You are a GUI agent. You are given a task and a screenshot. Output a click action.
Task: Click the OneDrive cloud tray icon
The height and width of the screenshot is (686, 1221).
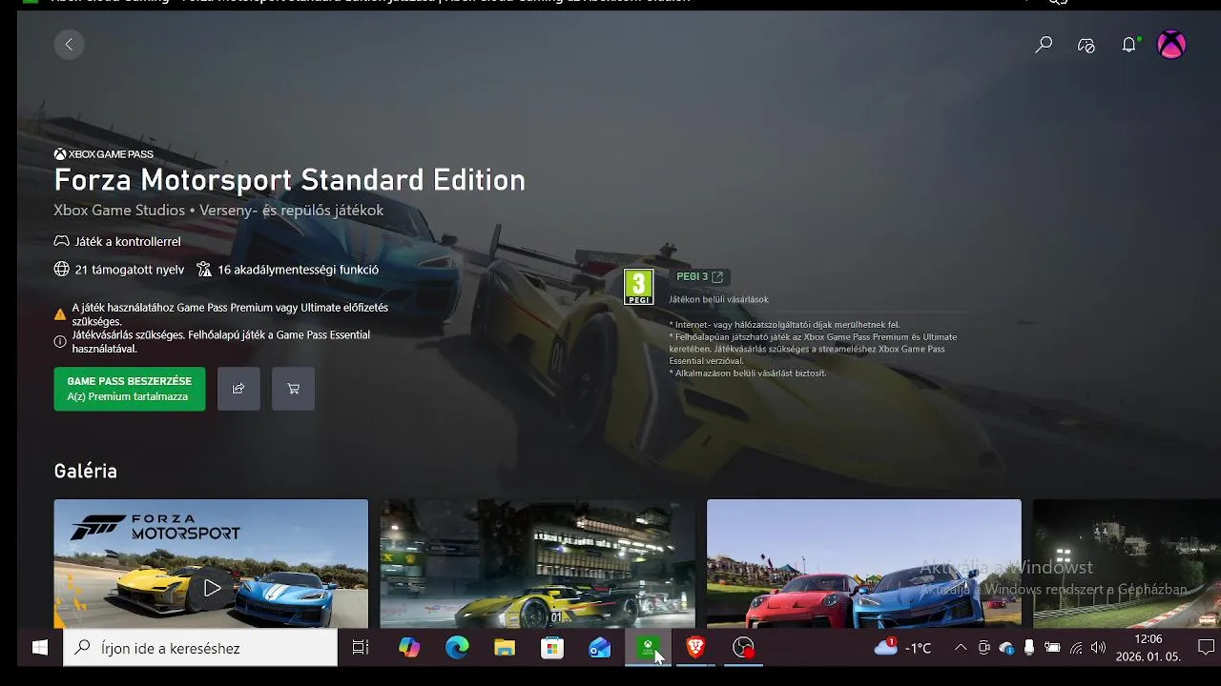tap(1006, 648)
